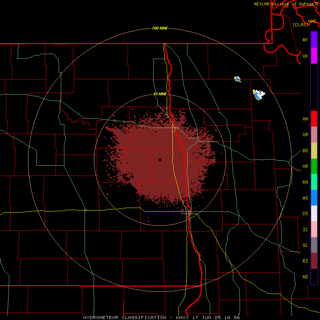The width and height of the screenshot is (320, 320).
Task: Click the small yellow-blue echo near top right
Action: pos(238,79)
